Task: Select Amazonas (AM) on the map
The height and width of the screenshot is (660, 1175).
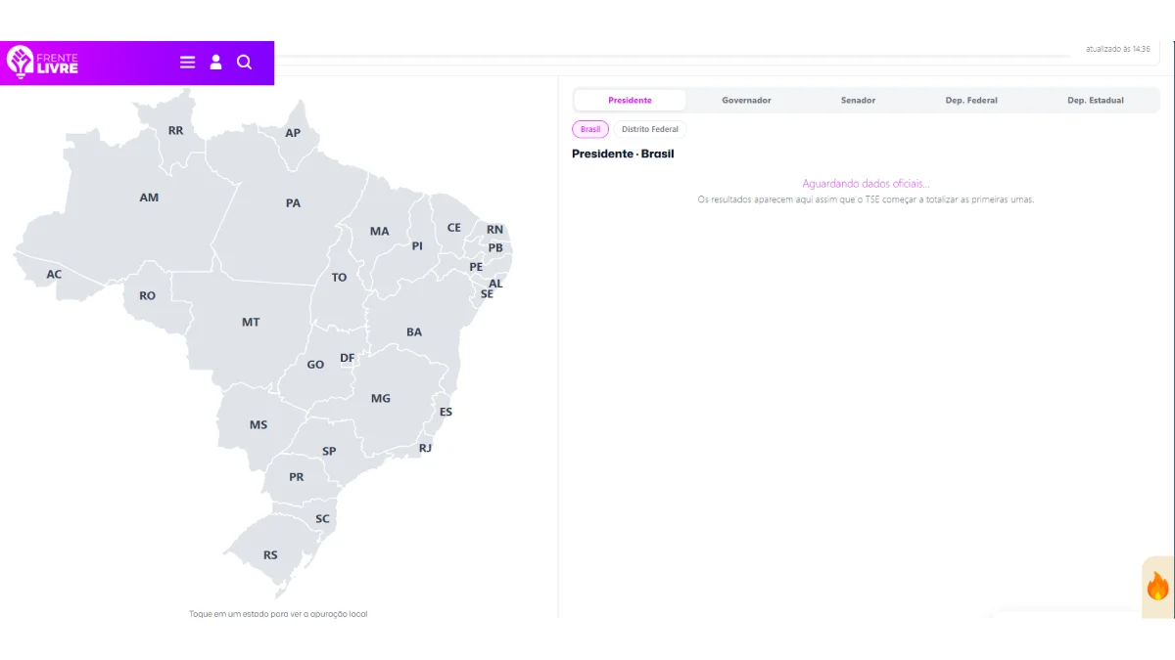Action: pyautogui.click(x=149, y=198)
